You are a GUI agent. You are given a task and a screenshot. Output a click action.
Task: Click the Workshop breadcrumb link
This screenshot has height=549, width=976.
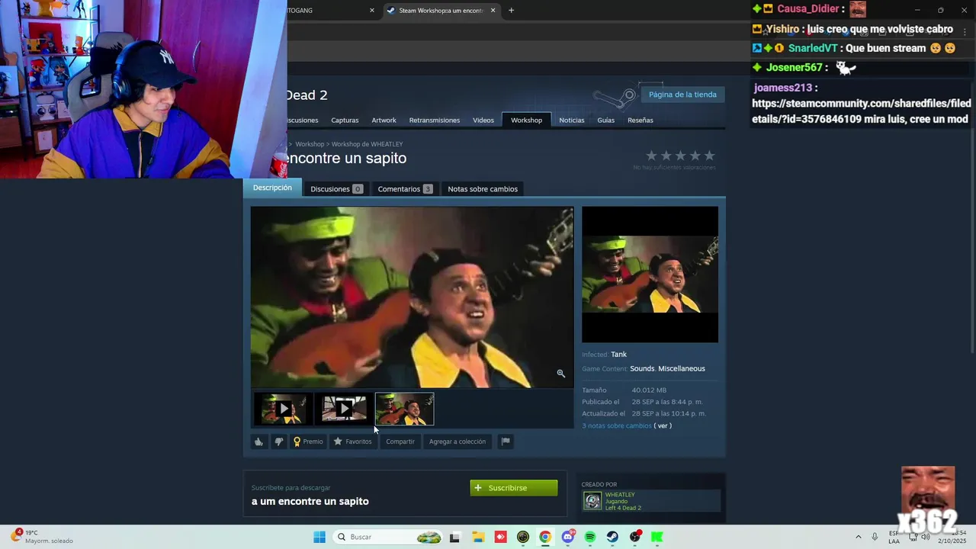point(310,144)
